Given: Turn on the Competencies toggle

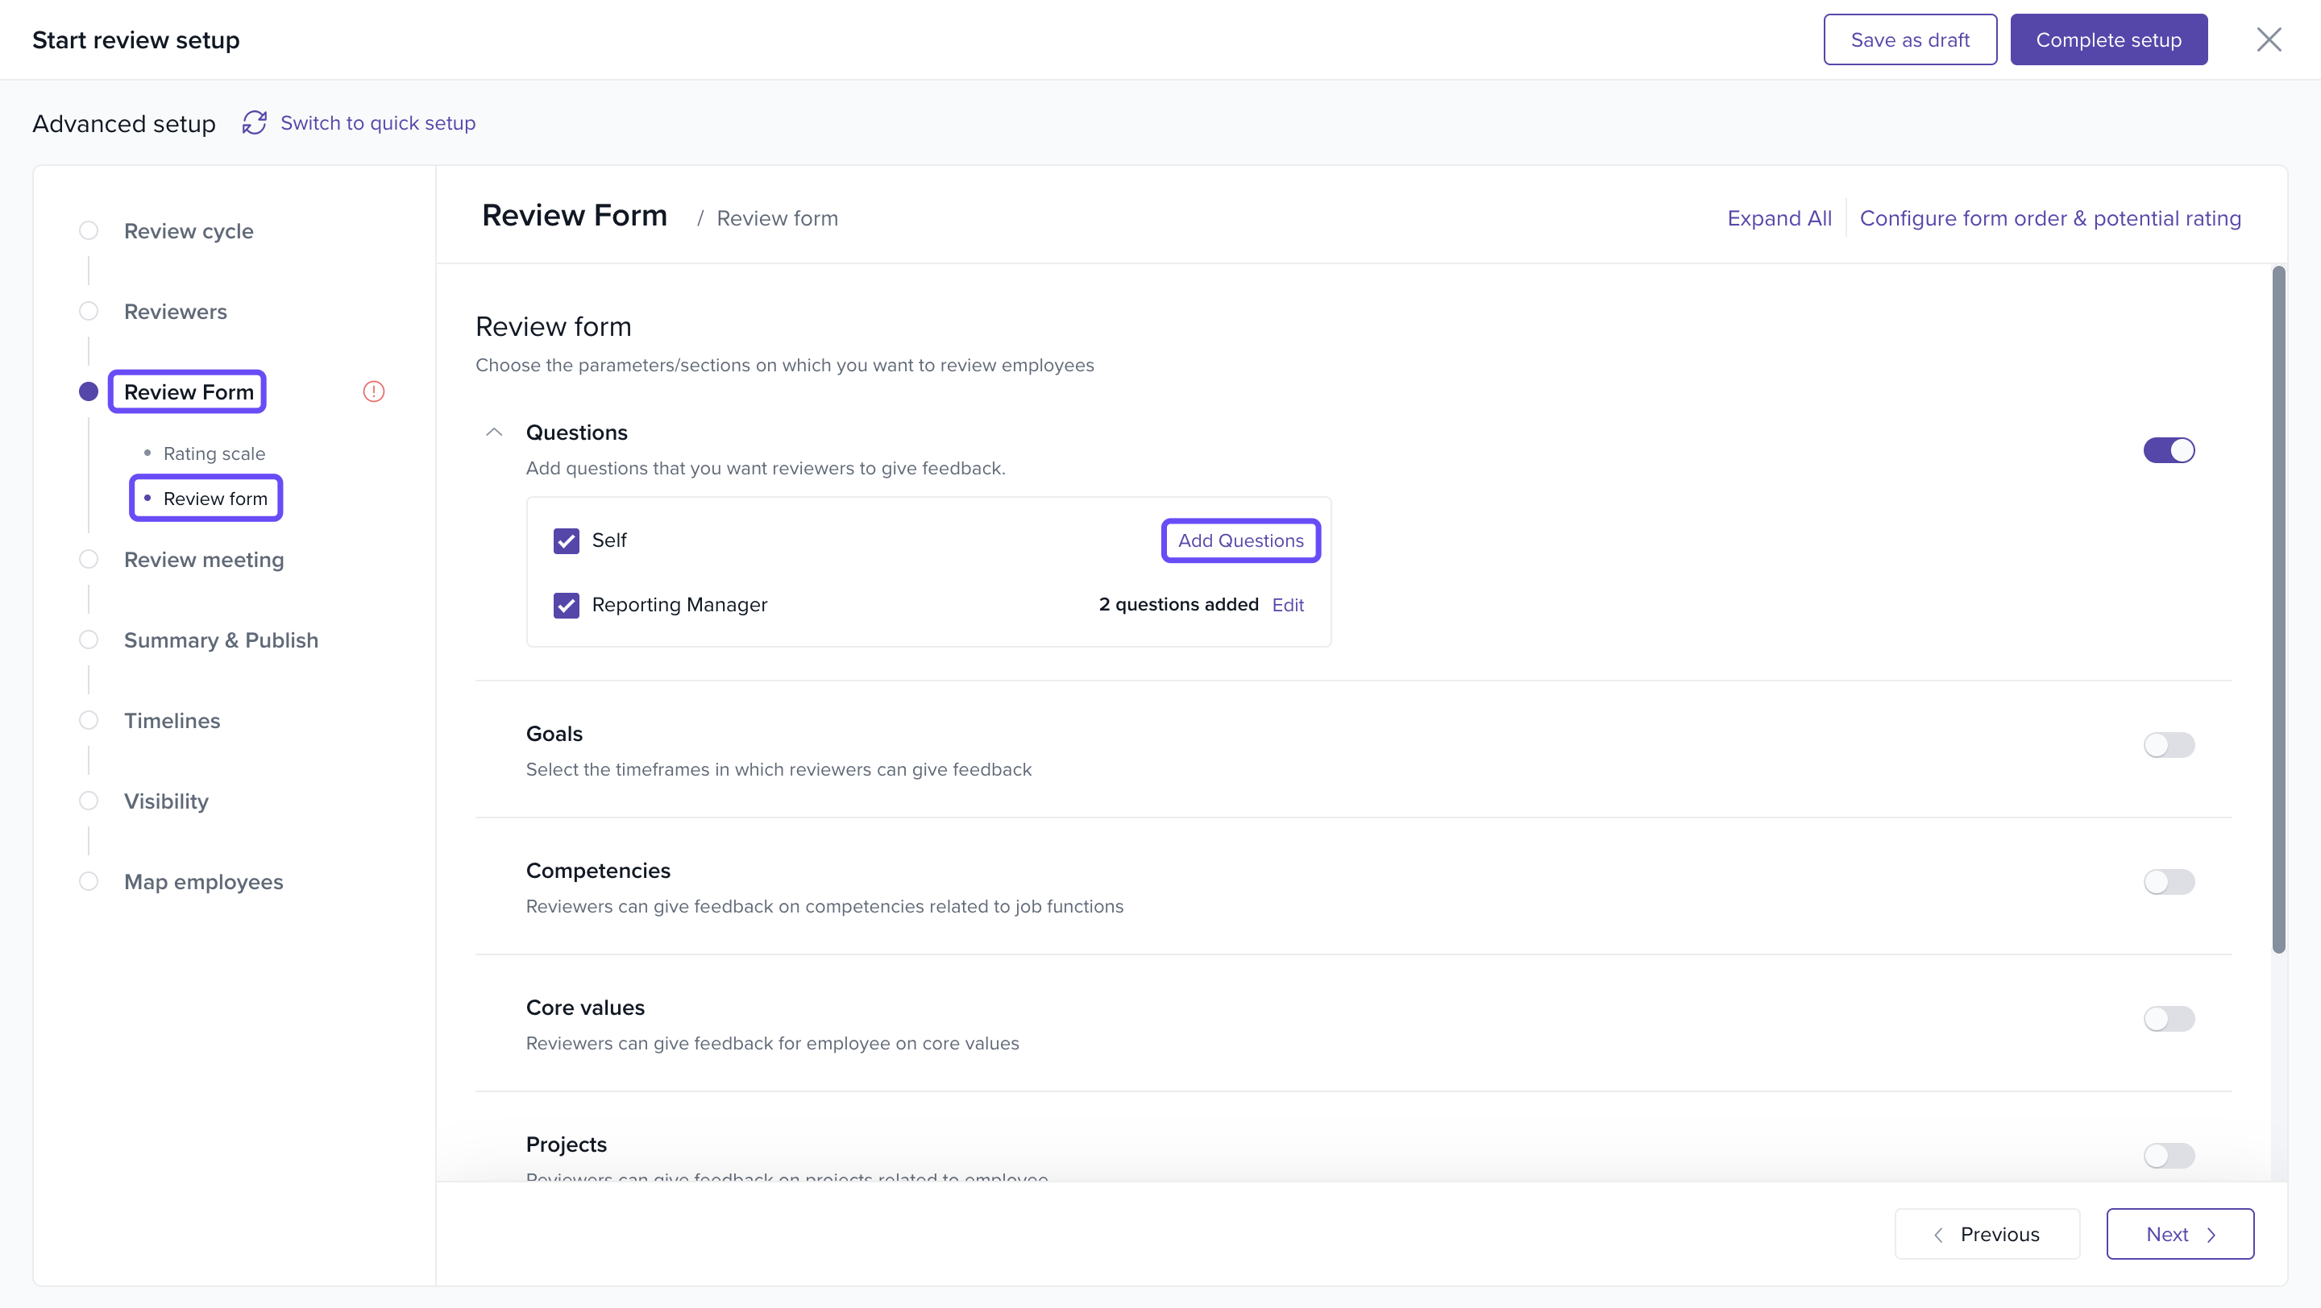Looking at the screenshot, I should click(2168, 881).
